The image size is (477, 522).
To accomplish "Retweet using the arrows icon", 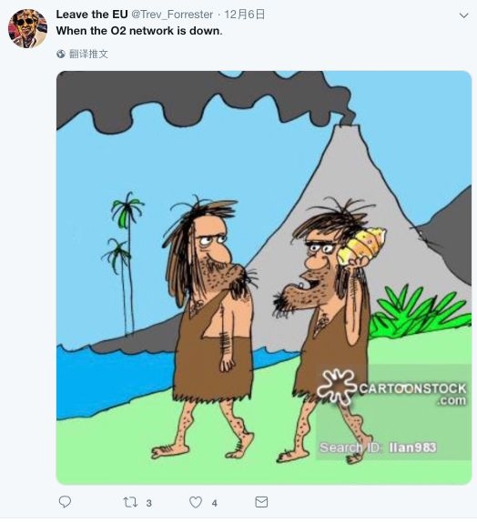I will [130, 502].
